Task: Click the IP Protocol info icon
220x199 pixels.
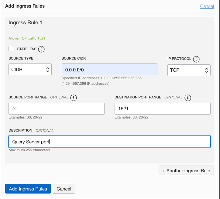Action: (196, 59)
